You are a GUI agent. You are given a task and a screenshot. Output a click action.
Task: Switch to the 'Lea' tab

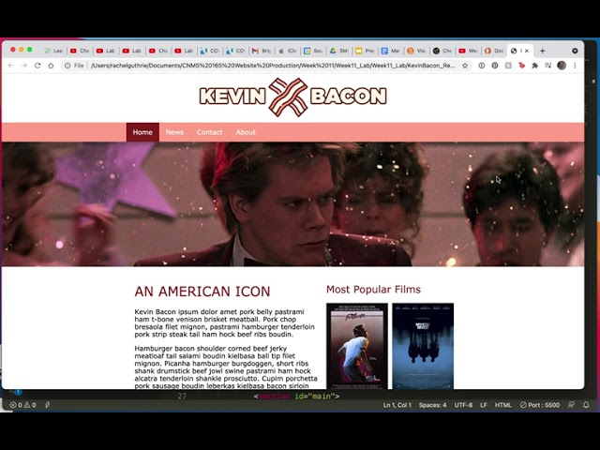click(53, 51)
